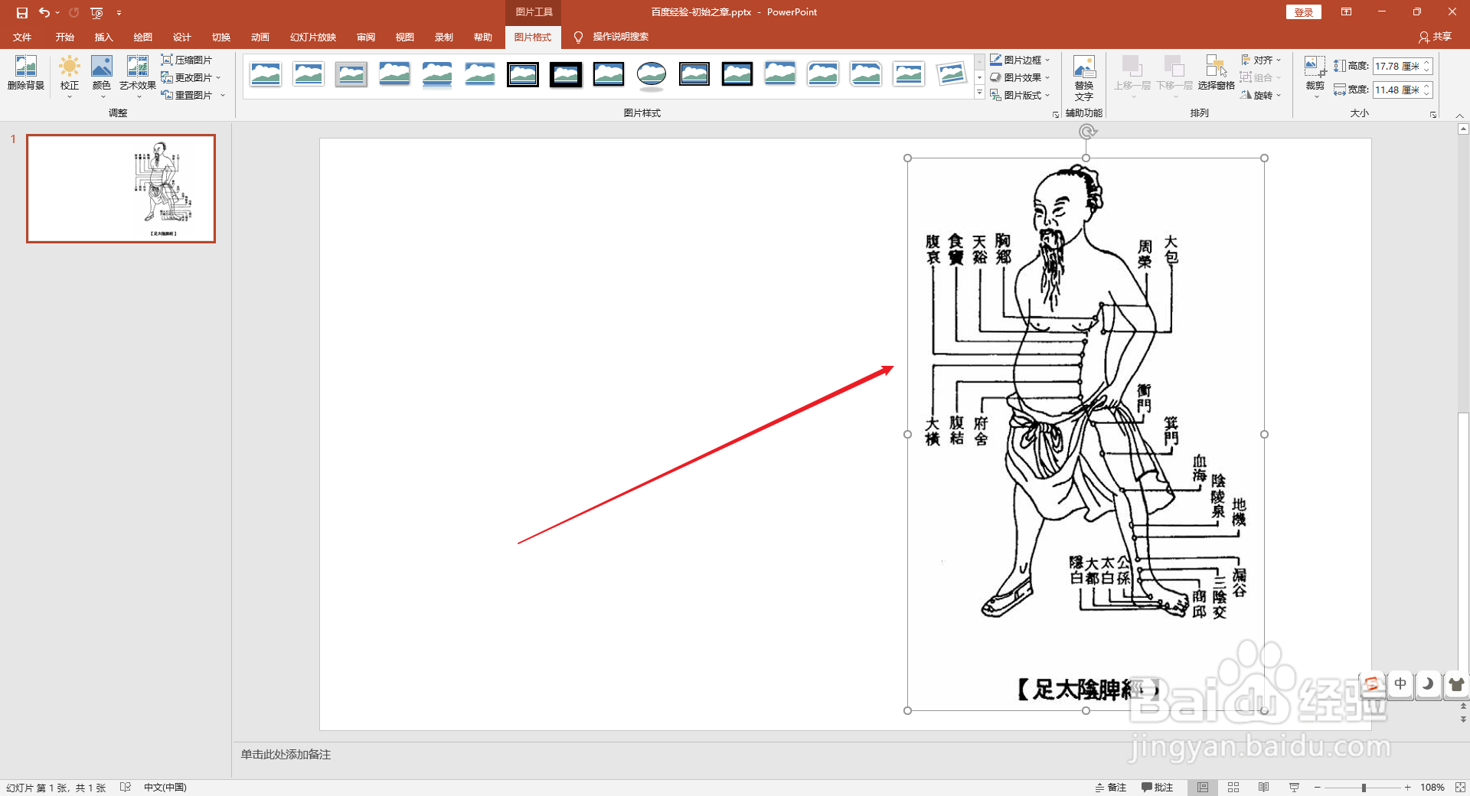Open the Rotate (旋转) dropdown
1470x796 pixels.
[1261, 95]
